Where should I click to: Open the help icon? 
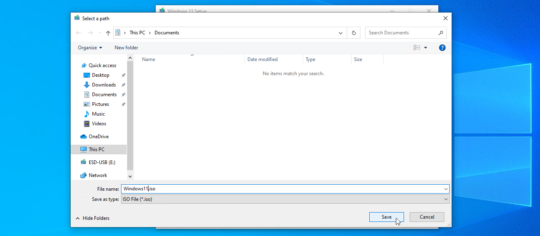coord(442,48)
